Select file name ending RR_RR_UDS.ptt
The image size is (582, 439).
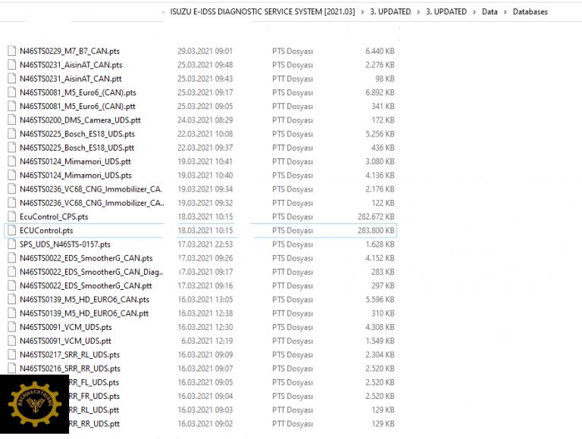(x=94, y=423)
